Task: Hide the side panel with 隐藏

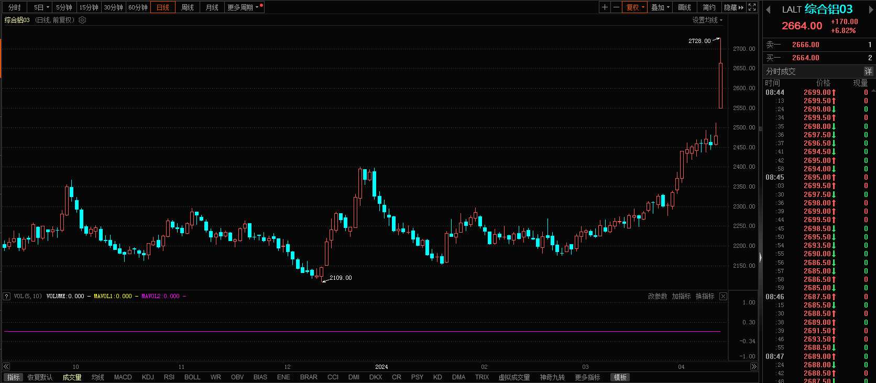Action: [x=733, y=7]
